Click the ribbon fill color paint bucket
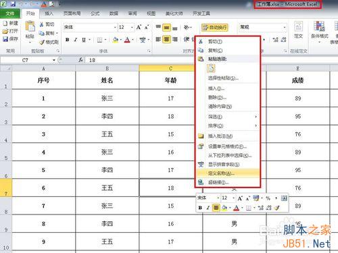Image resolution: width=338 pixels, height=253 pixels. (x=115, y=40)
